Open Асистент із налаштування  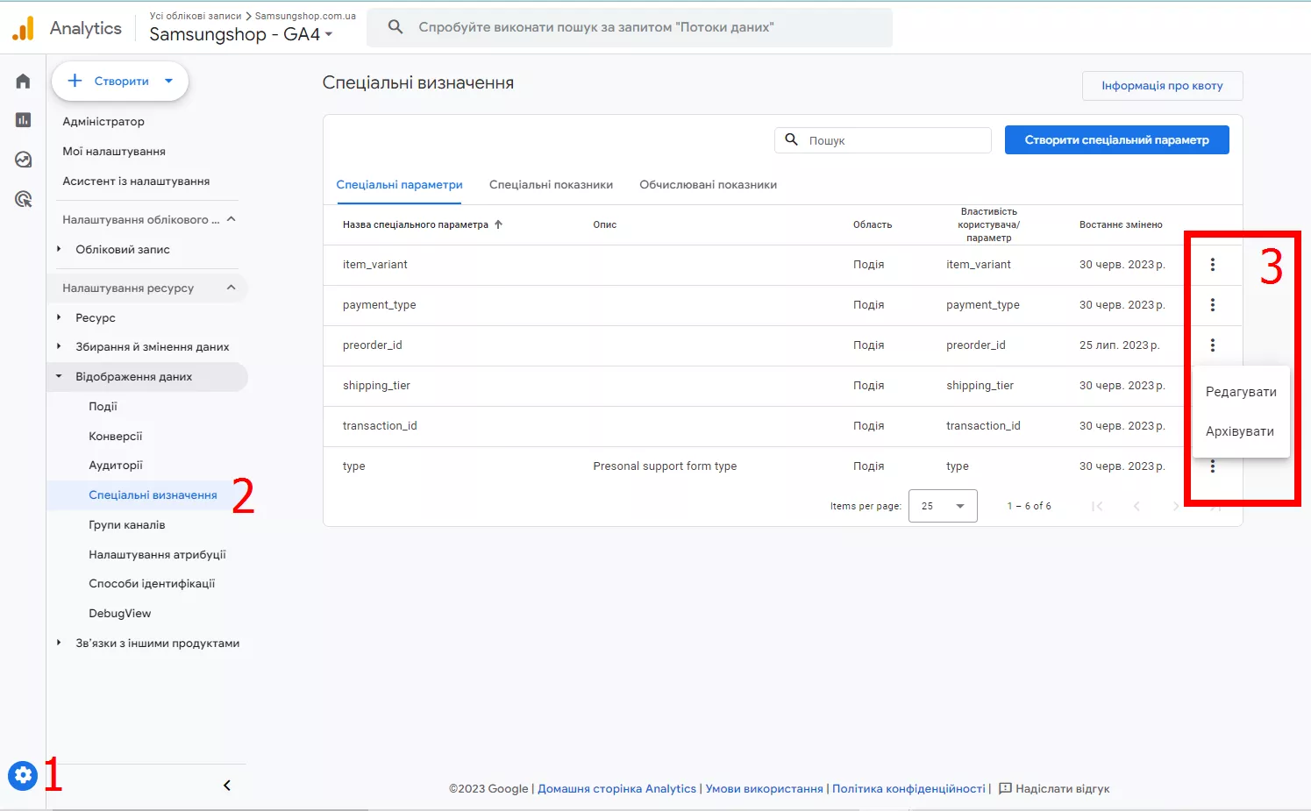coord(136,181)
